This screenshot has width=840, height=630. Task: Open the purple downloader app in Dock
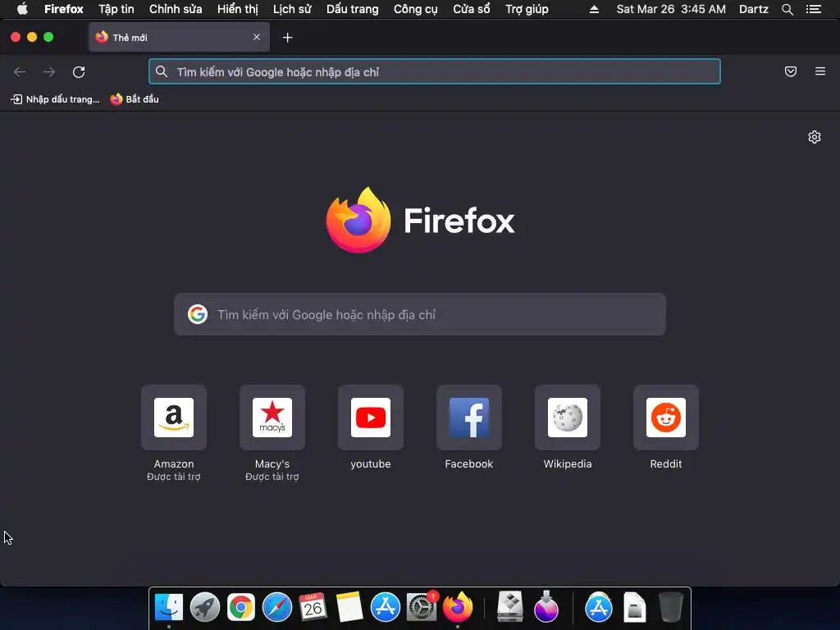click(x=546, y=608)
